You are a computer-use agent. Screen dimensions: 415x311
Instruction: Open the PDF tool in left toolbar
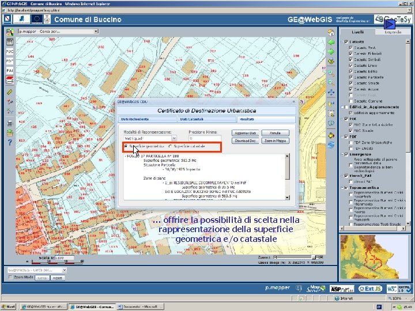pos(10,61)
